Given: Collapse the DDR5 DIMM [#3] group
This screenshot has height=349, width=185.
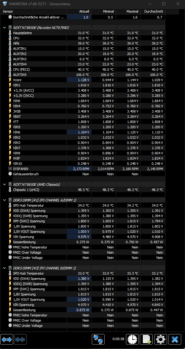Looking at the screenshot, I should pyautogui.click(x=4, y=268).
